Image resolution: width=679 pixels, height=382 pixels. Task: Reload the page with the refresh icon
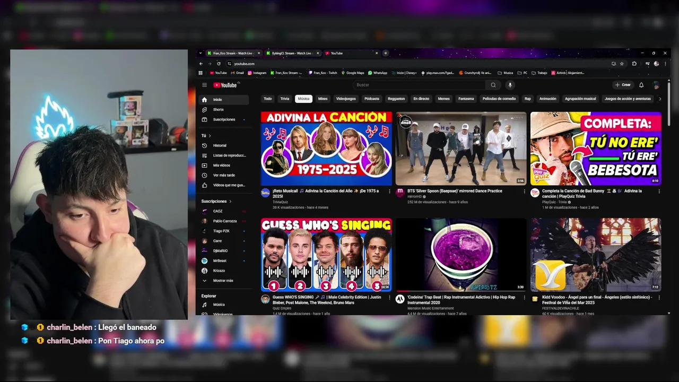(219, 64)
